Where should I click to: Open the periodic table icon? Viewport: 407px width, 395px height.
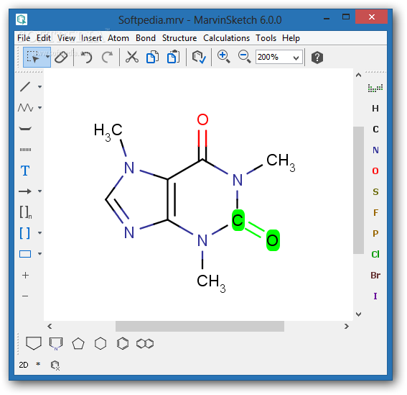375,88
